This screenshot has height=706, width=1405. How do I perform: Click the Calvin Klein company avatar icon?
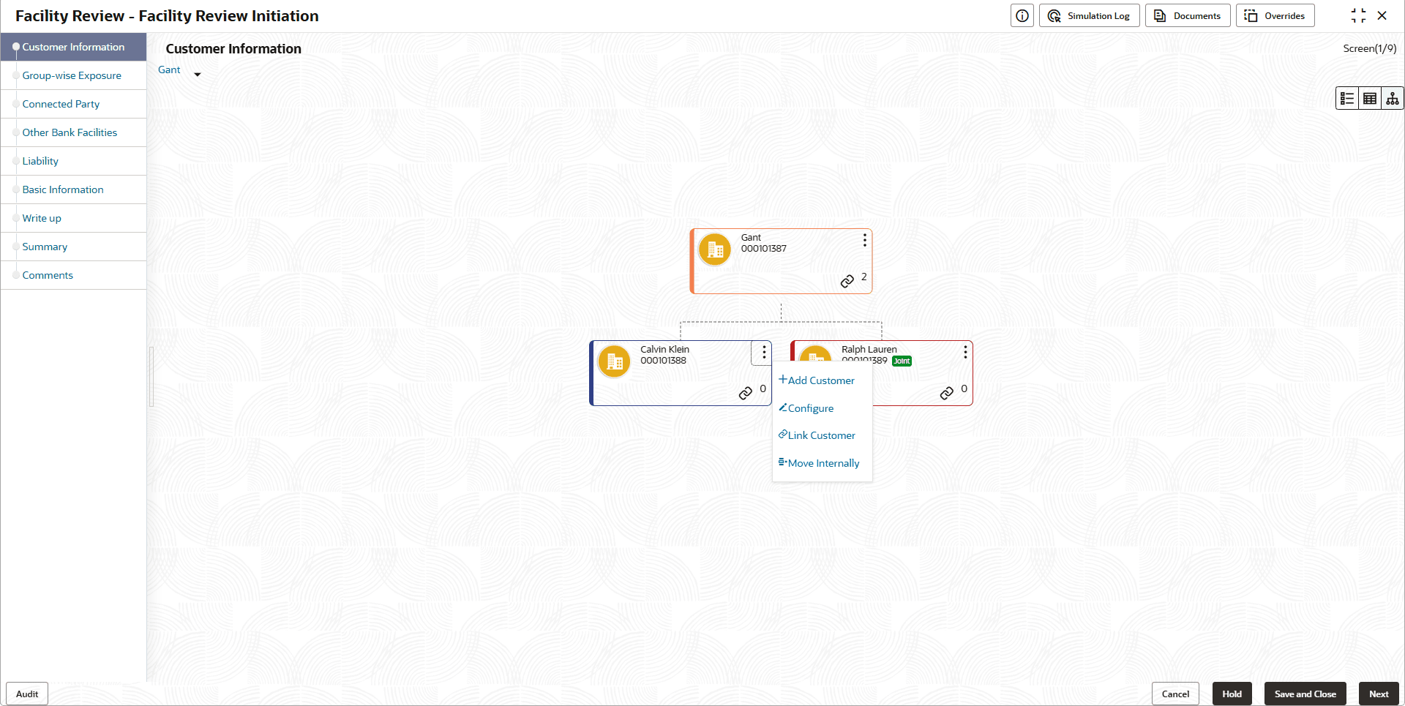click(614, 361)
